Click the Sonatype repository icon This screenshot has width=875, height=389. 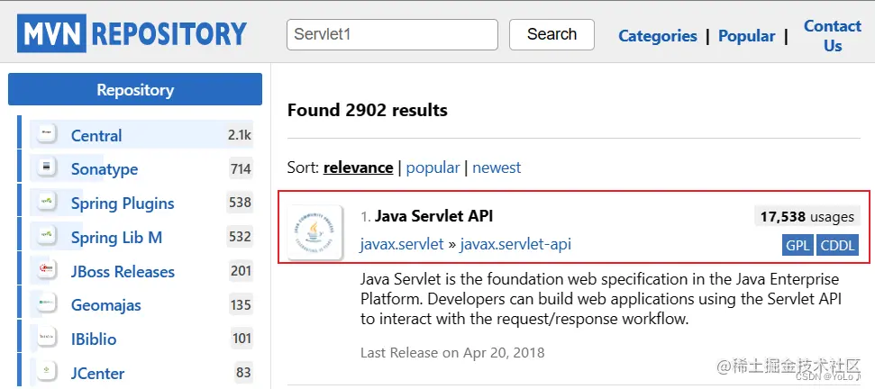point(46,168)
